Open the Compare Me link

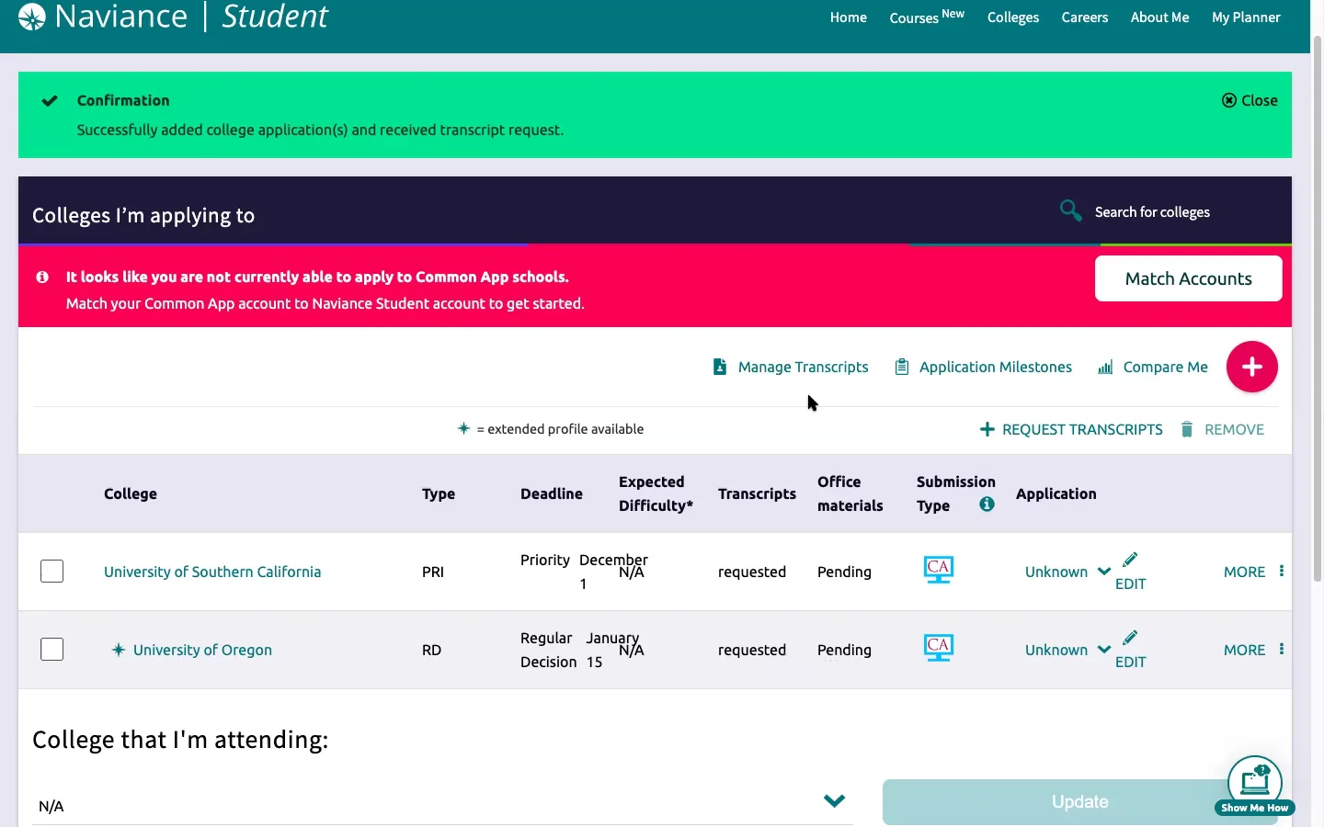point(1165,367)
